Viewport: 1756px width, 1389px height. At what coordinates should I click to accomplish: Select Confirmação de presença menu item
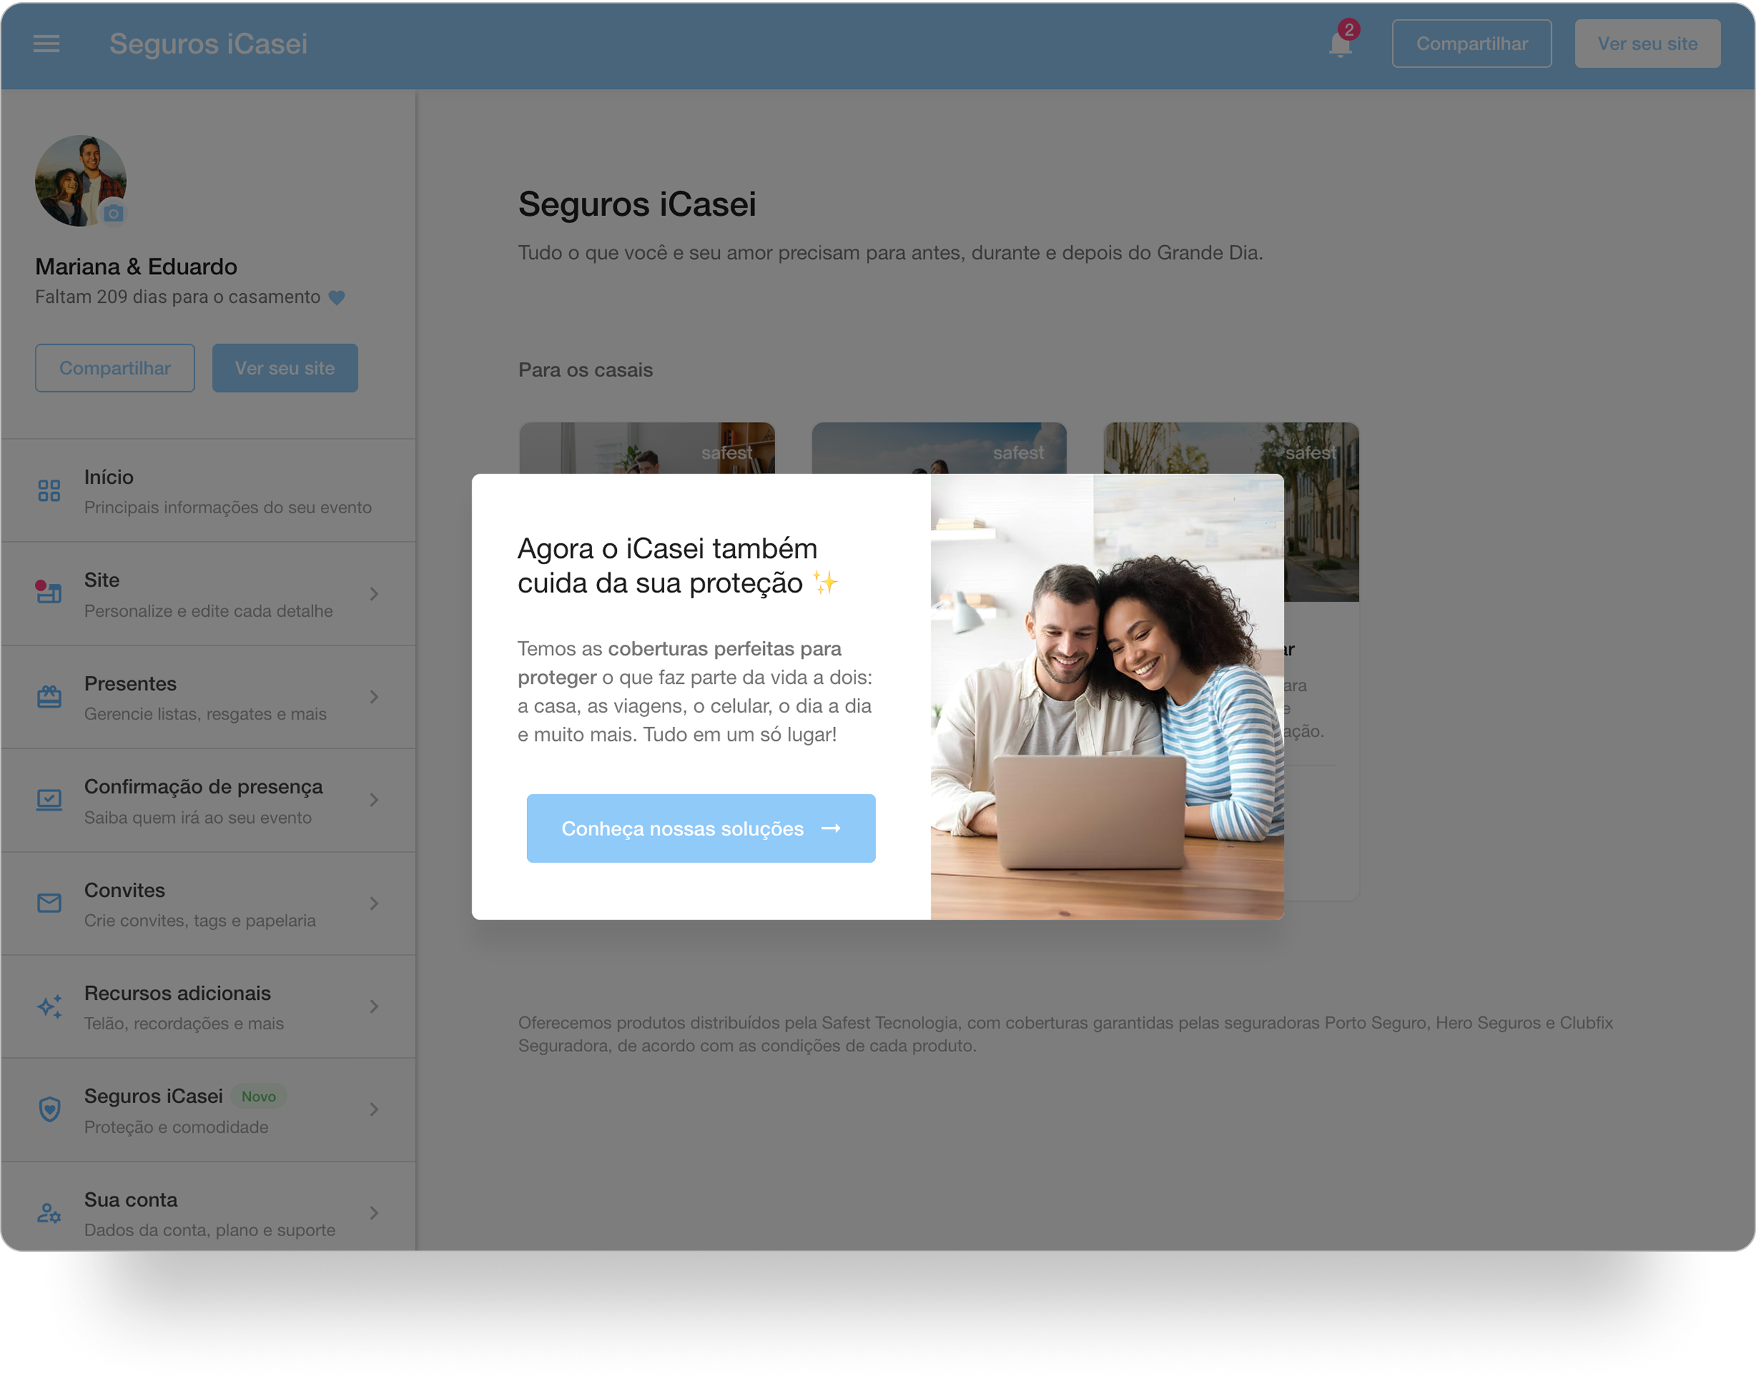[208, 801]
